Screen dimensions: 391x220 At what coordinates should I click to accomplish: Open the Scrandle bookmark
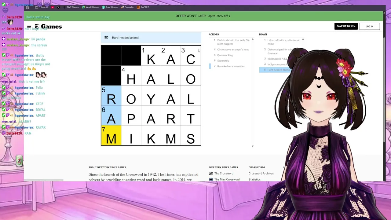pyautogui.click(x=127, y=7)
